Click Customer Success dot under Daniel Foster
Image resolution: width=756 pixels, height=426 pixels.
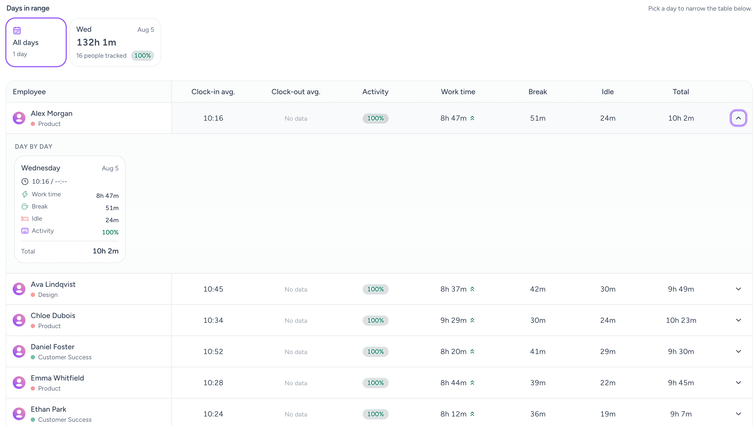33,357
